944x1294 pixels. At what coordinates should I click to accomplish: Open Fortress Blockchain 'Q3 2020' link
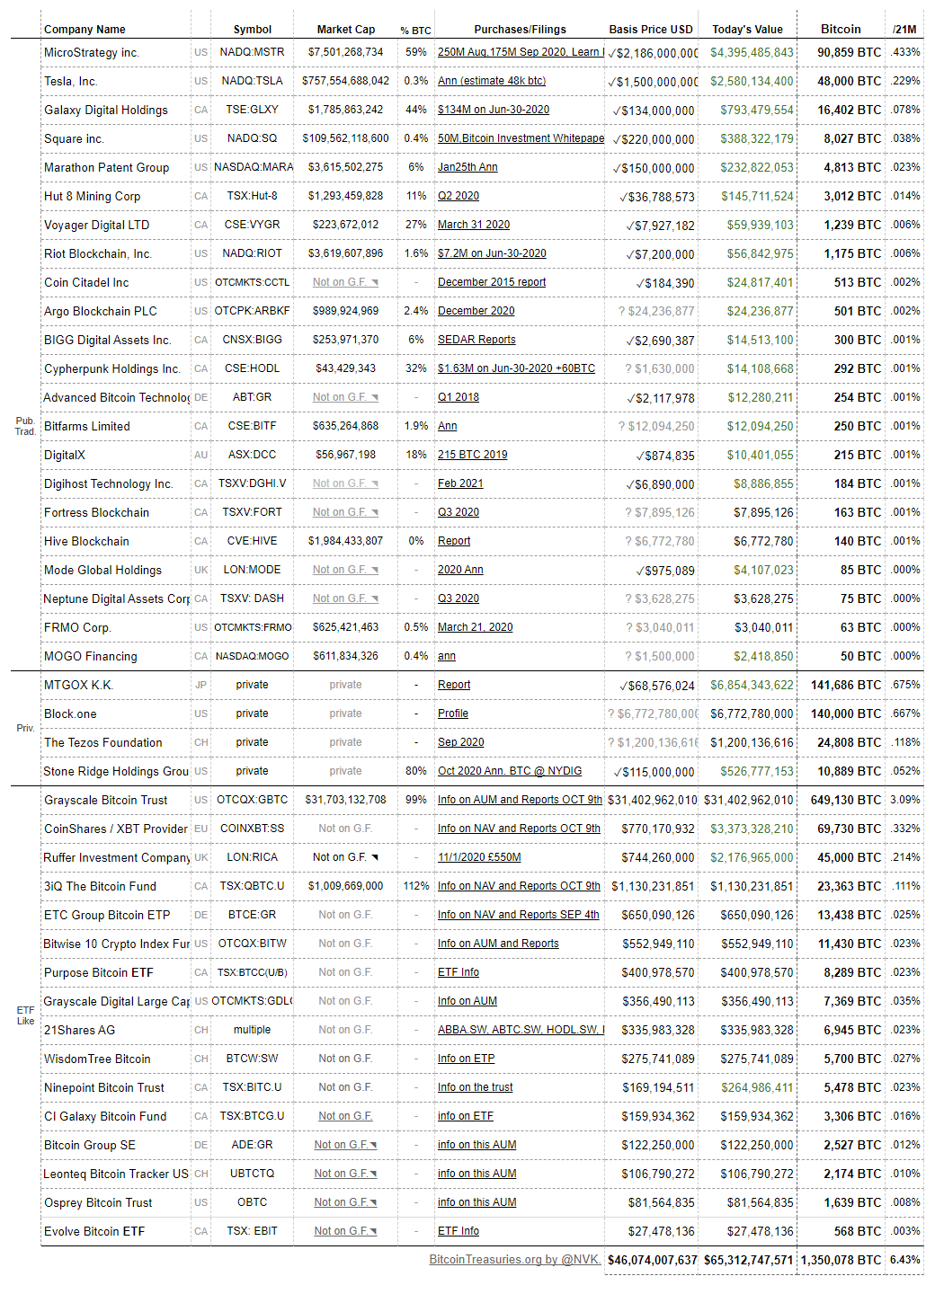459,512
